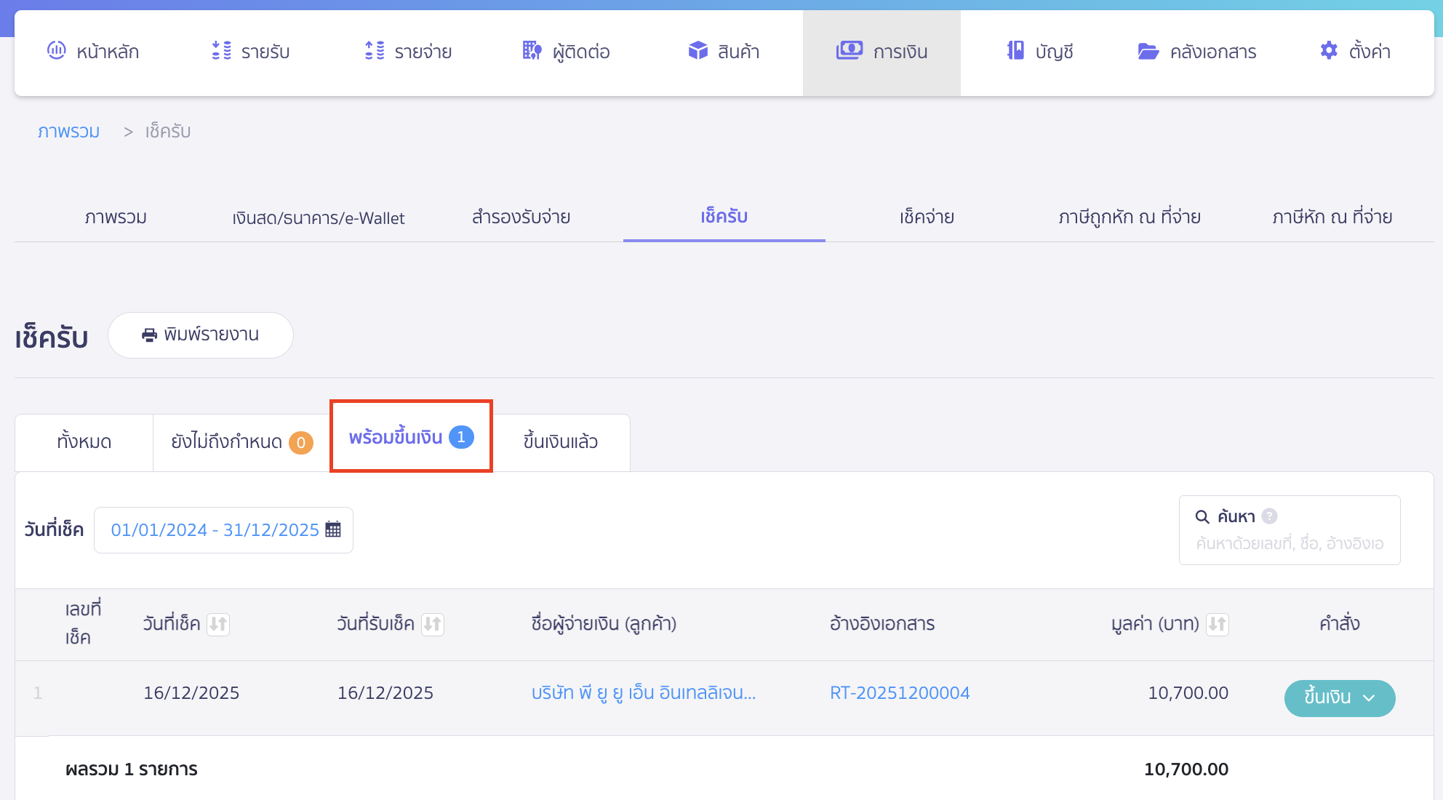Open the date range picker 01/01/2024 - 31/12/2025
This screenshot has height=800, width=1443.
pyautogui.click(x=215, y=529)
